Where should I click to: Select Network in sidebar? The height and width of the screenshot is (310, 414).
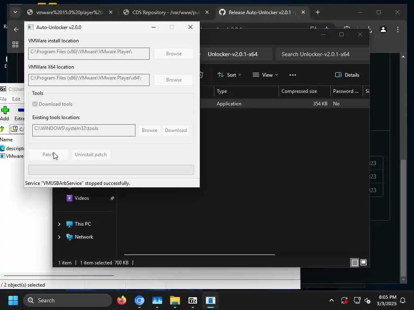[x=84, y=237]
